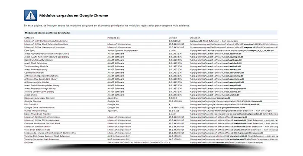Click 'Microsoft Office 2013 component' entry

(x=42, y=120)
